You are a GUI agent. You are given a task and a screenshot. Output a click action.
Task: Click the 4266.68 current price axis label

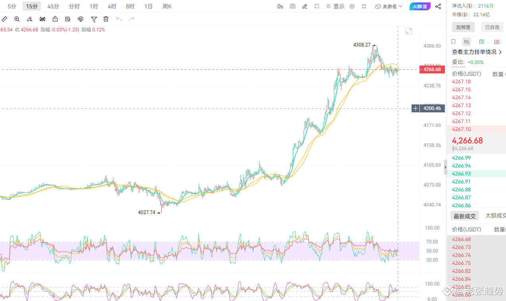[x=432, y=69]
